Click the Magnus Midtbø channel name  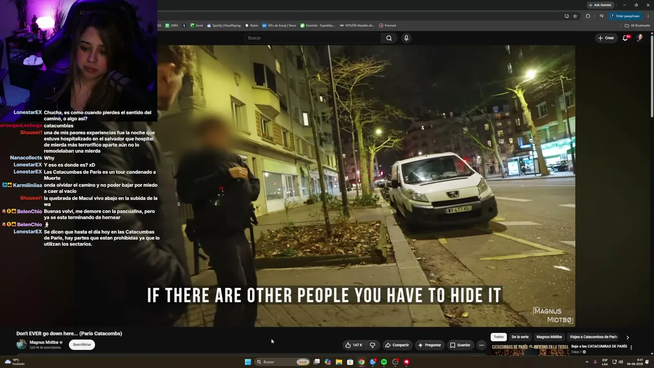44,342
